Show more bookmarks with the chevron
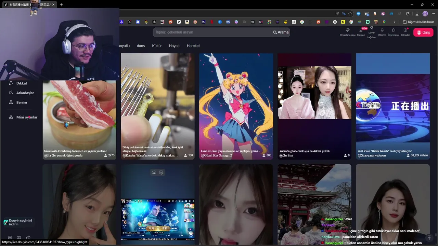The width and height of the screenshot is (438, 246). pos(395,22)
